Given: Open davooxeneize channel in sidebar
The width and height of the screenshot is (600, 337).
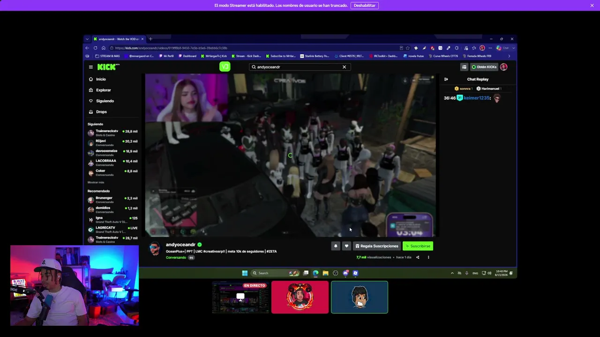Looking at the screenshot, I should [x=112, y=153].
